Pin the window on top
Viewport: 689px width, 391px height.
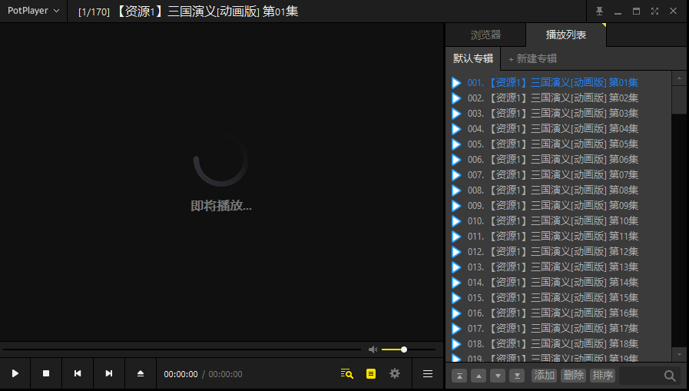[599, 12]
